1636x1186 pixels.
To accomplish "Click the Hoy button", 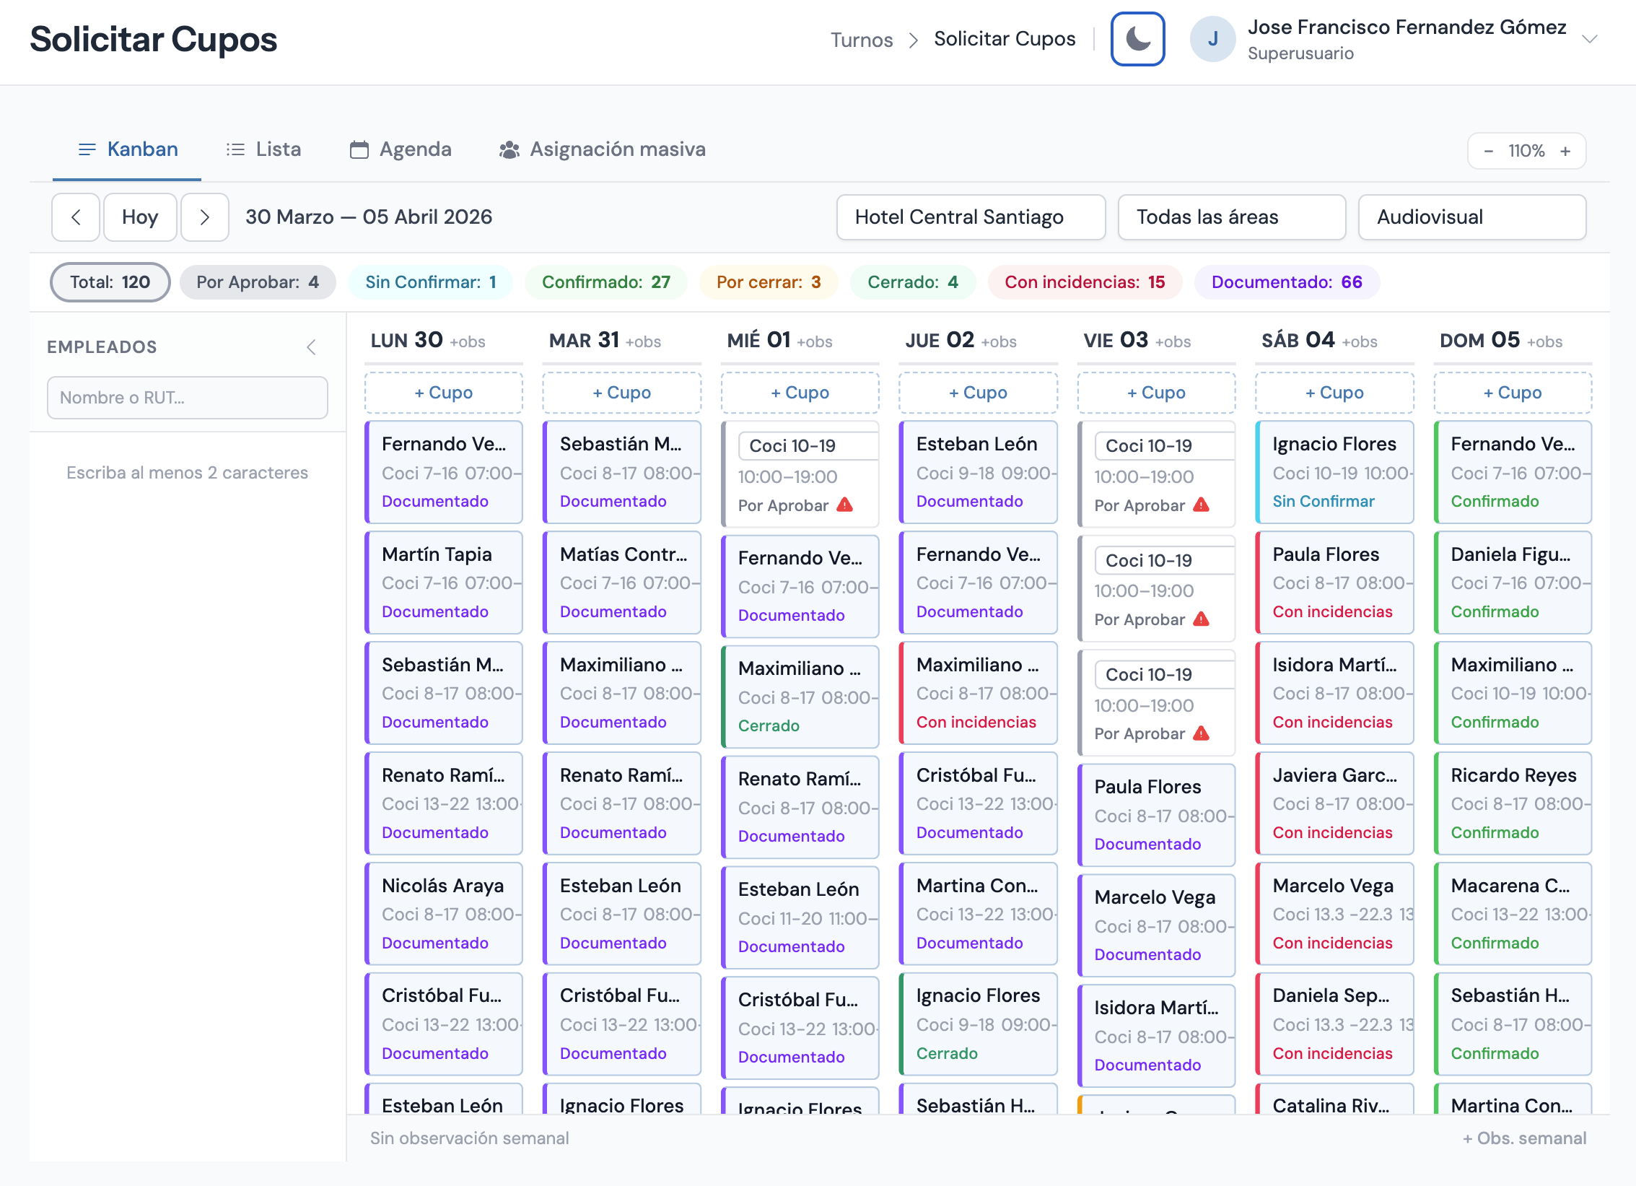I will (140, 217).
